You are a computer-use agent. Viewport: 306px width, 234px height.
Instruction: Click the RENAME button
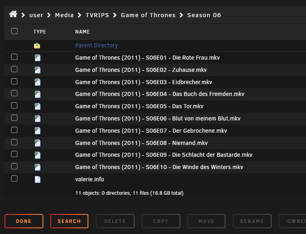[x=252, y=221]
